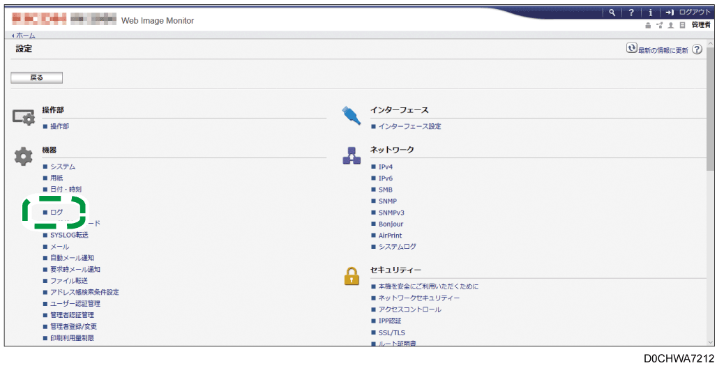Click the セキュリティー padlock icon
The image size is (717, 368).
(x=352, y=276)
